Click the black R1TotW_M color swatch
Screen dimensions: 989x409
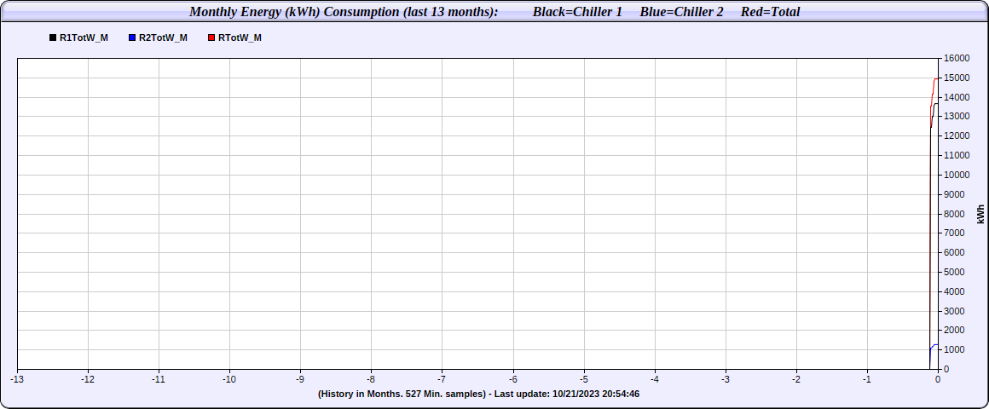[x=53, y=37]
